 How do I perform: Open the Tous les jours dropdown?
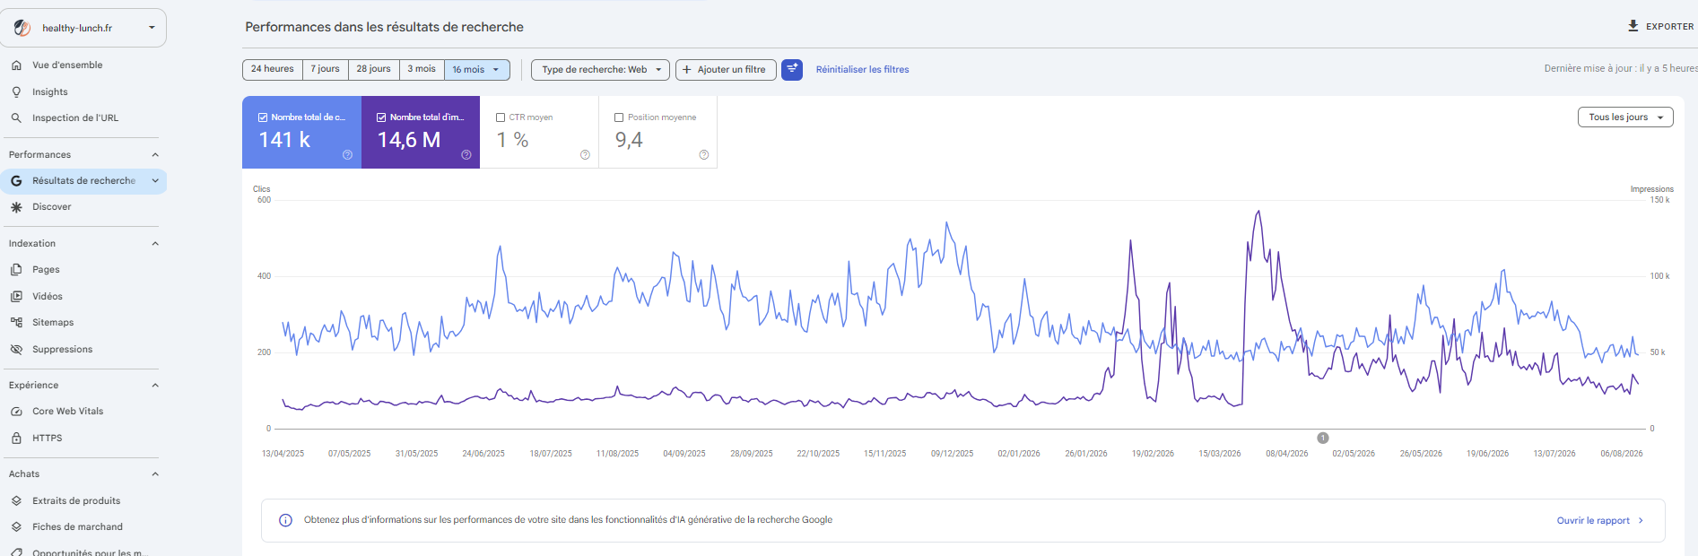pyautogui.click(x=1625, y=117)
